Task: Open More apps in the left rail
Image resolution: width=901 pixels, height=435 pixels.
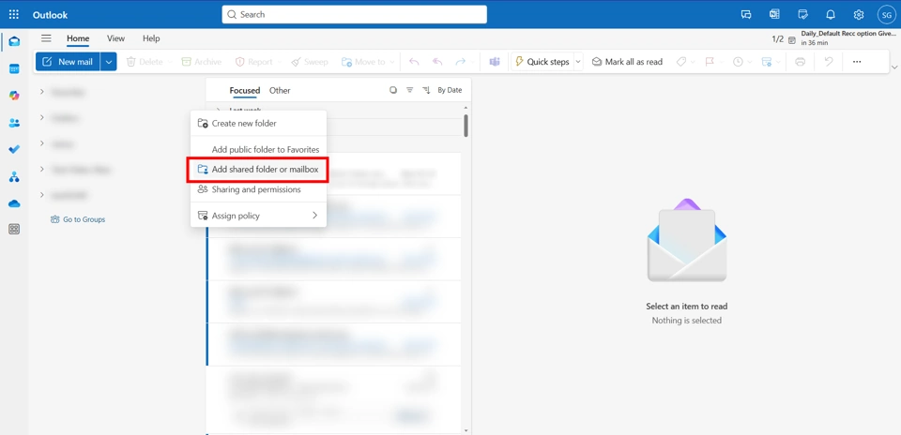Action: pyautogui.click(x=14, y=230)
